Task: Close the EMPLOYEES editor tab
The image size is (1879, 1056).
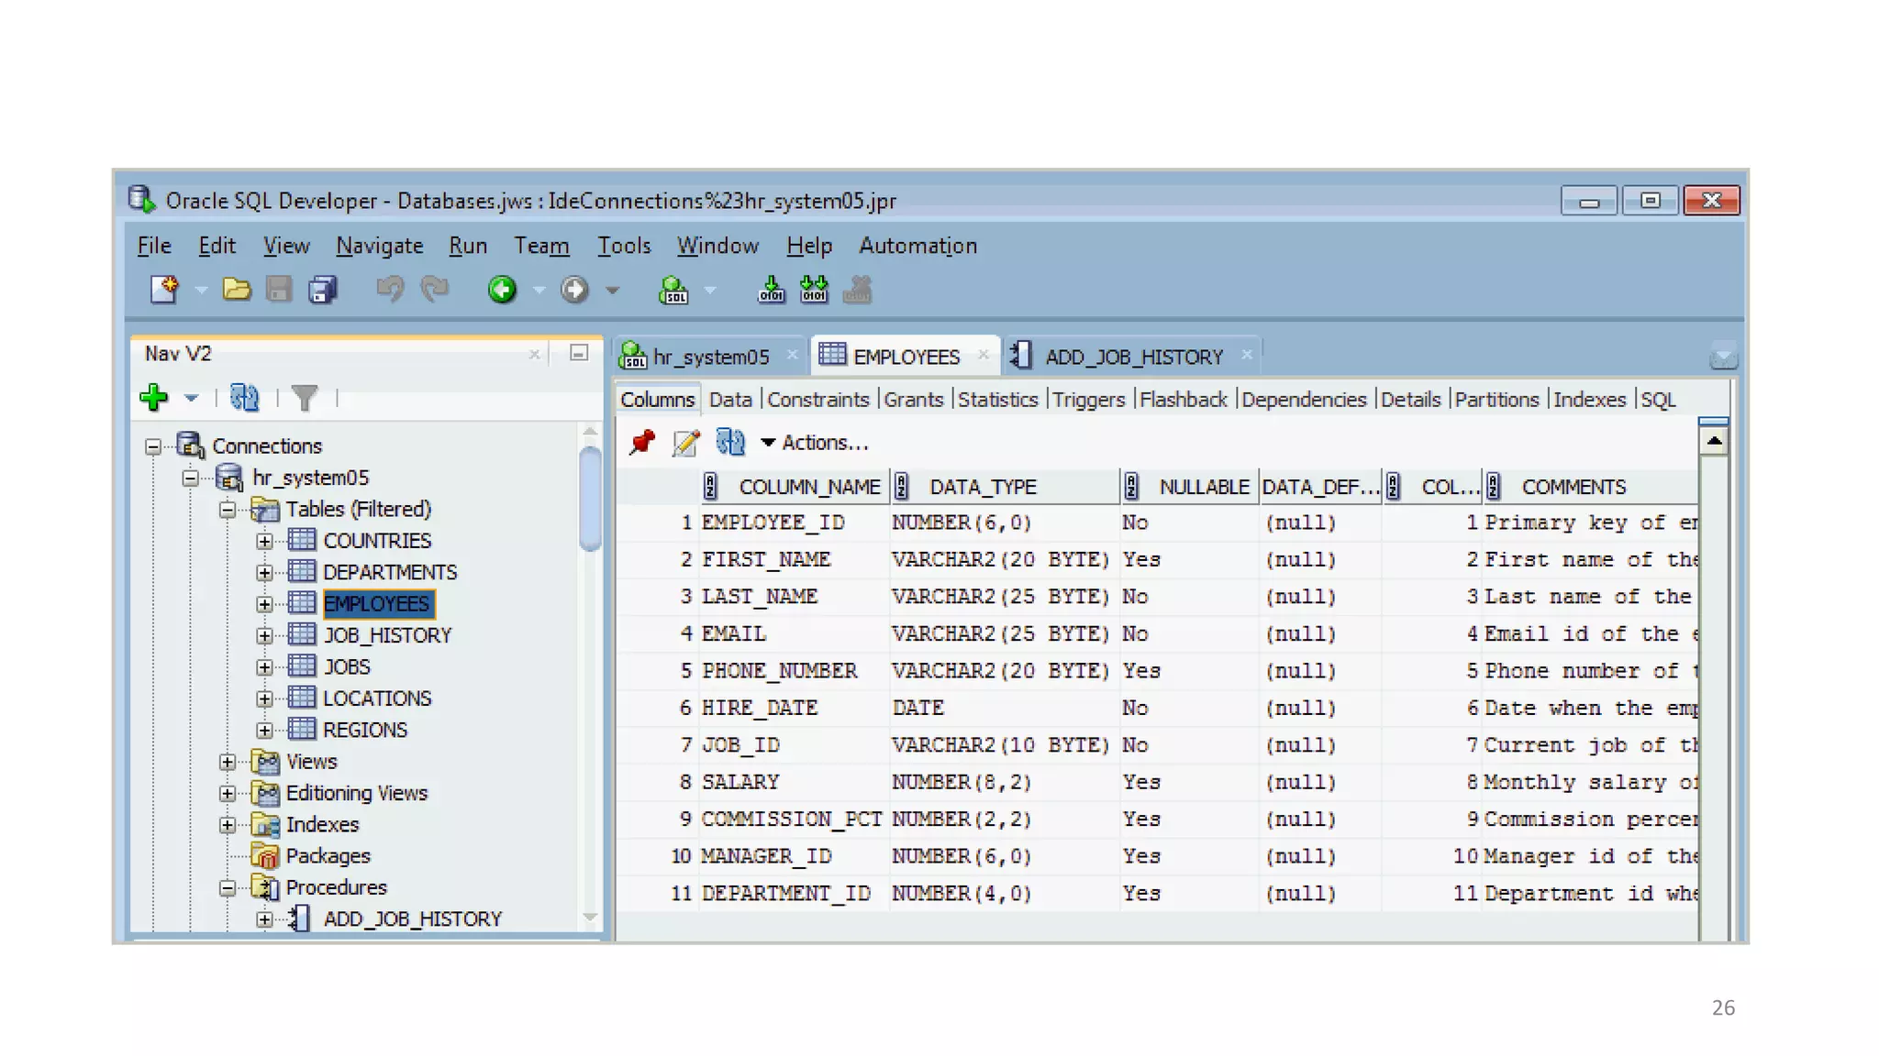Action: 984,355
